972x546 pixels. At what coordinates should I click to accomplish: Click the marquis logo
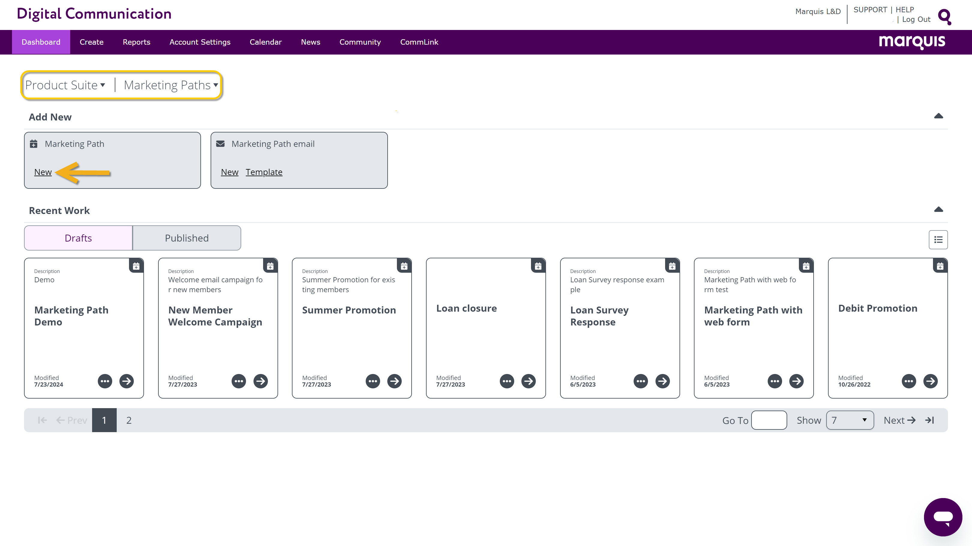tap(912, 42)
